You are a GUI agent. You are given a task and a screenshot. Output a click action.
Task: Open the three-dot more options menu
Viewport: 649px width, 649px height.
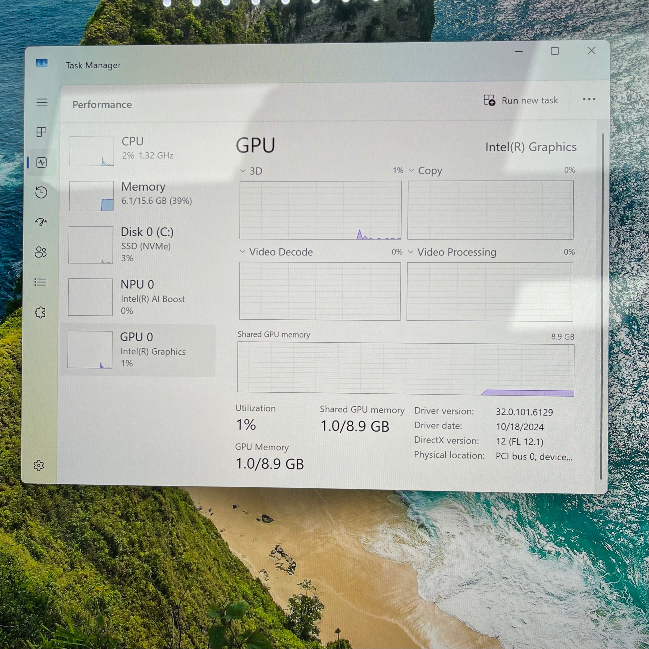[589, 99]
